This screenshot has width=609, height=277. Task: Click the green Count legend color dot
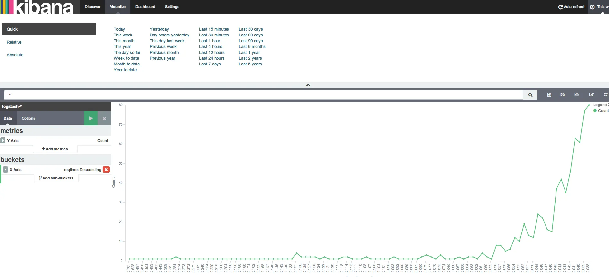[595, 111]
